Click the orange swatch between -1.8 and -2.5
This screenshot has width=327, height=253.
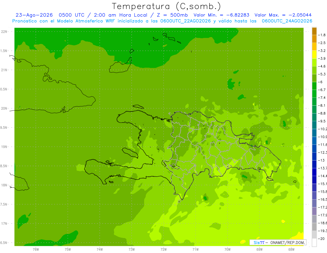(314, 39)
